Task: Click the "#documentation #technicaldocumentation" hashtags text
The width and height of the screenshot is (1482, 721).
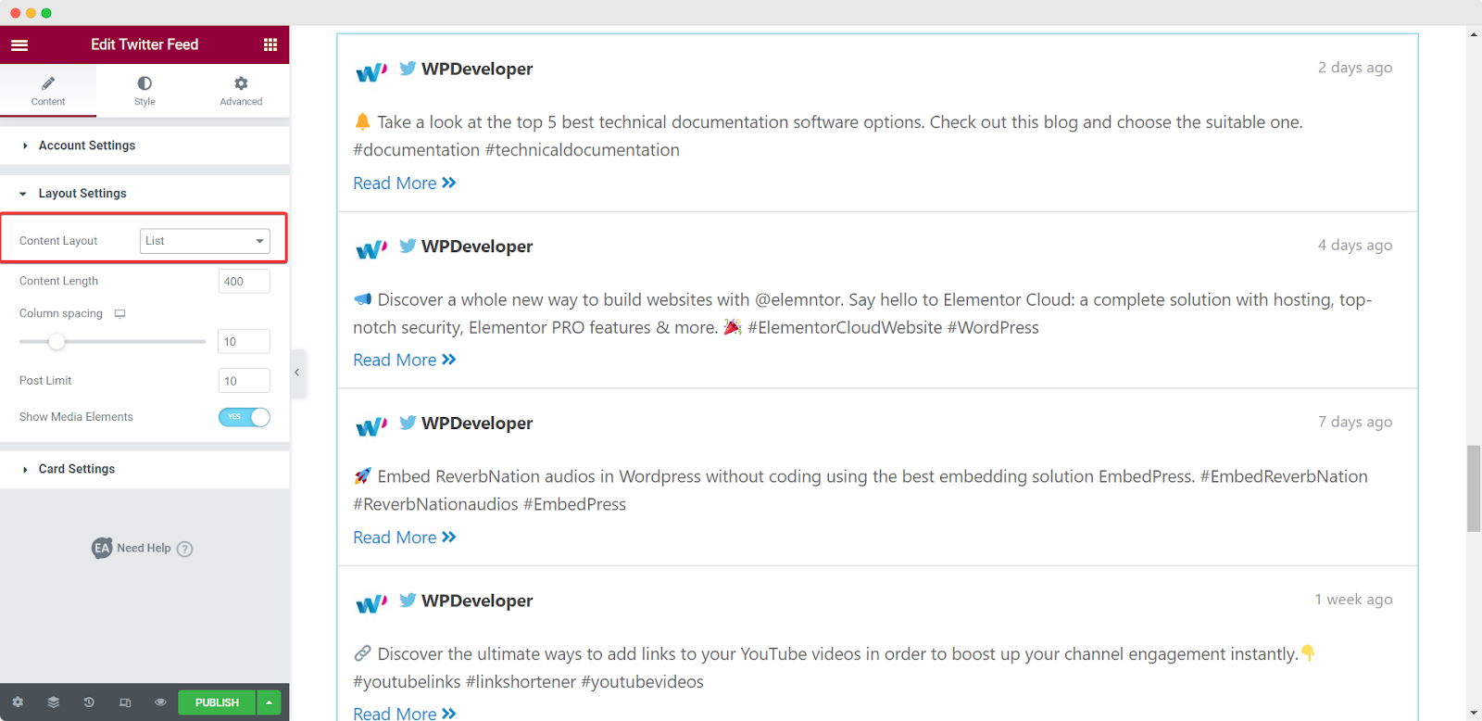Action: tap(516, 150)
